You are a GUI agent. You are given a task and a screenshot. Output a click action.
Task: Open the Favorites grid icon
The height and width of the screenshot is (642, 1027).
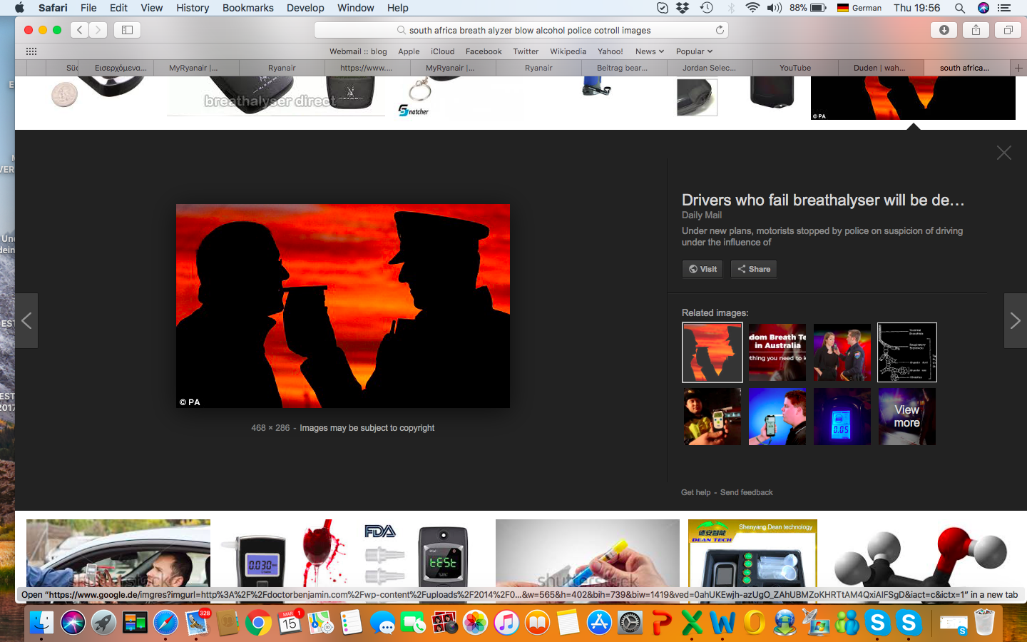(x=31, y=51)
